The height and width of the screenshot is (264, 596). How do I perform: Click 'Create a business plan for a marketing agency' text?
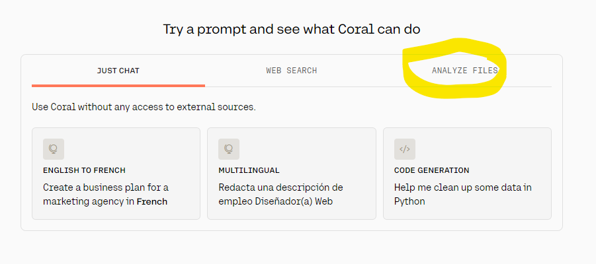[106, 194]
